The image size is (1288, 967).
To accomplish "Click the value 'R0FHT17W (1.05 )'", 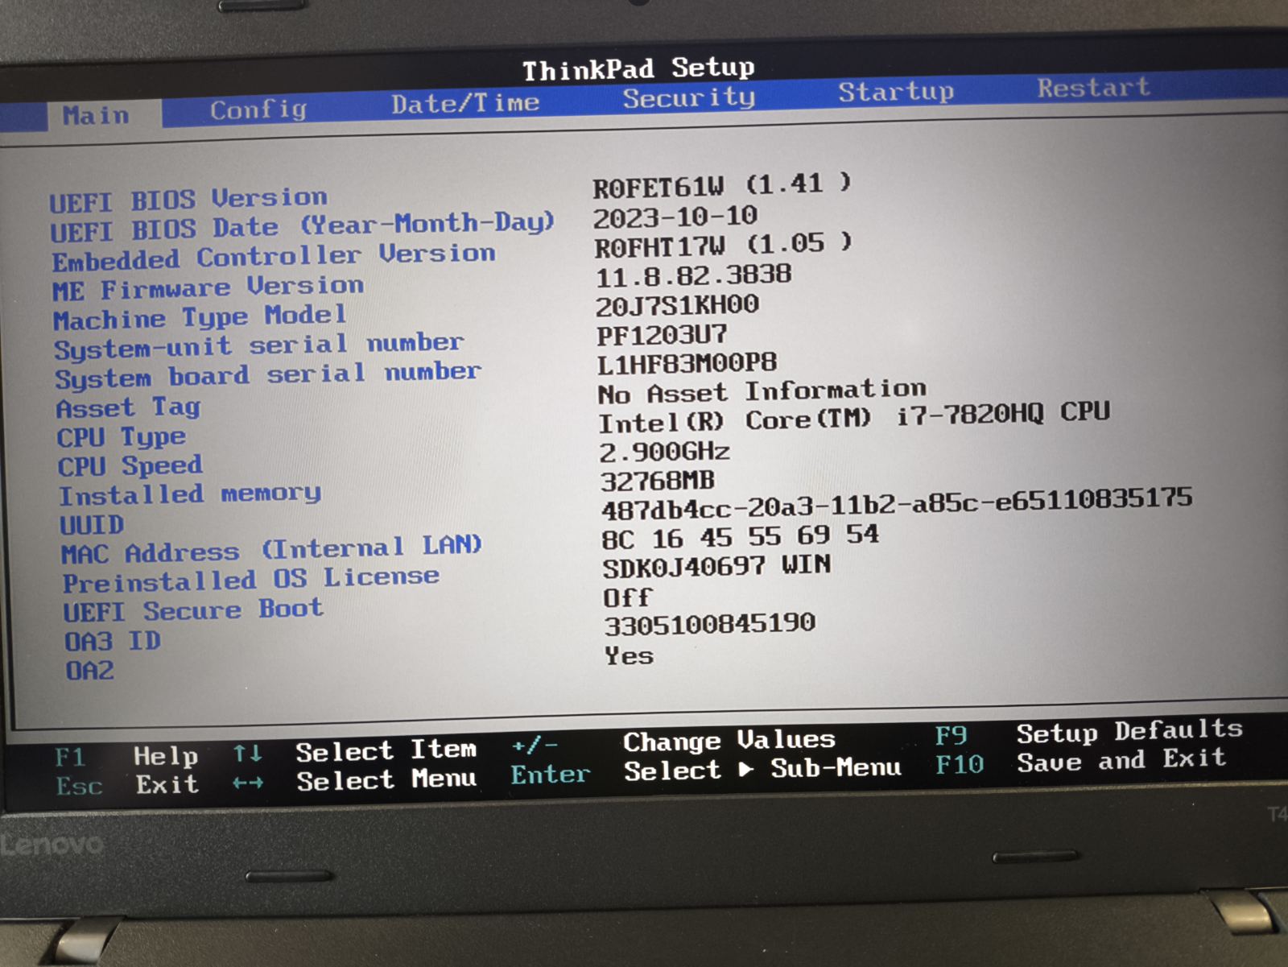I will 723,246.
